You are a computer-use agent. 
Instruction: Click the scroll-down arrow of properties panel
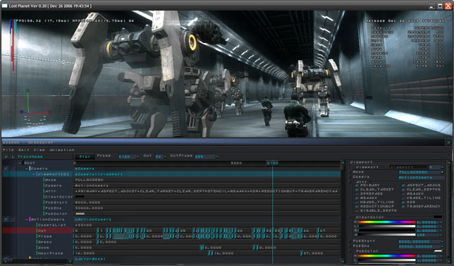coord(450,262)
